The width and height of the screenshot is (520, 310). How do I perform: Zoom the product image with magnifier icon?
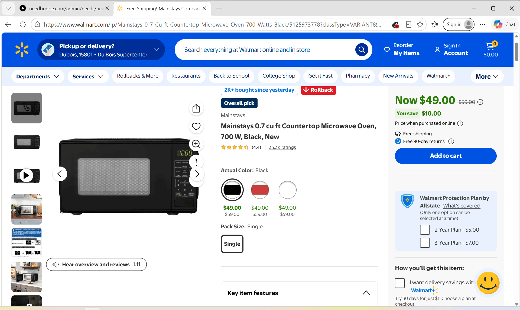196,144
